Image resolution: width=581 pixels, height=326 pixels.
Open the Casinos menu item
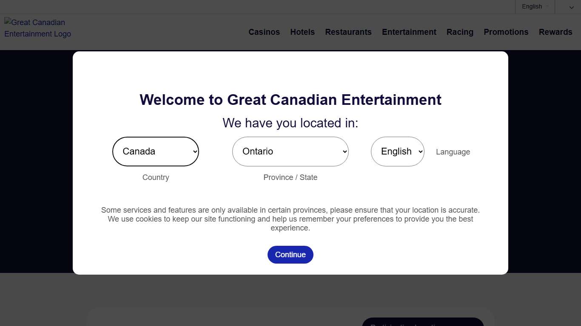coord(264,32)
